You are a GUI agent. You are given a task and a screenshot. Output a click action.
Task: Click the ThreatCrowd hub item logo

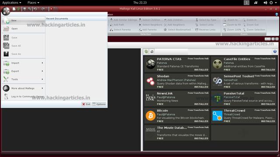(x=217, y=116)
